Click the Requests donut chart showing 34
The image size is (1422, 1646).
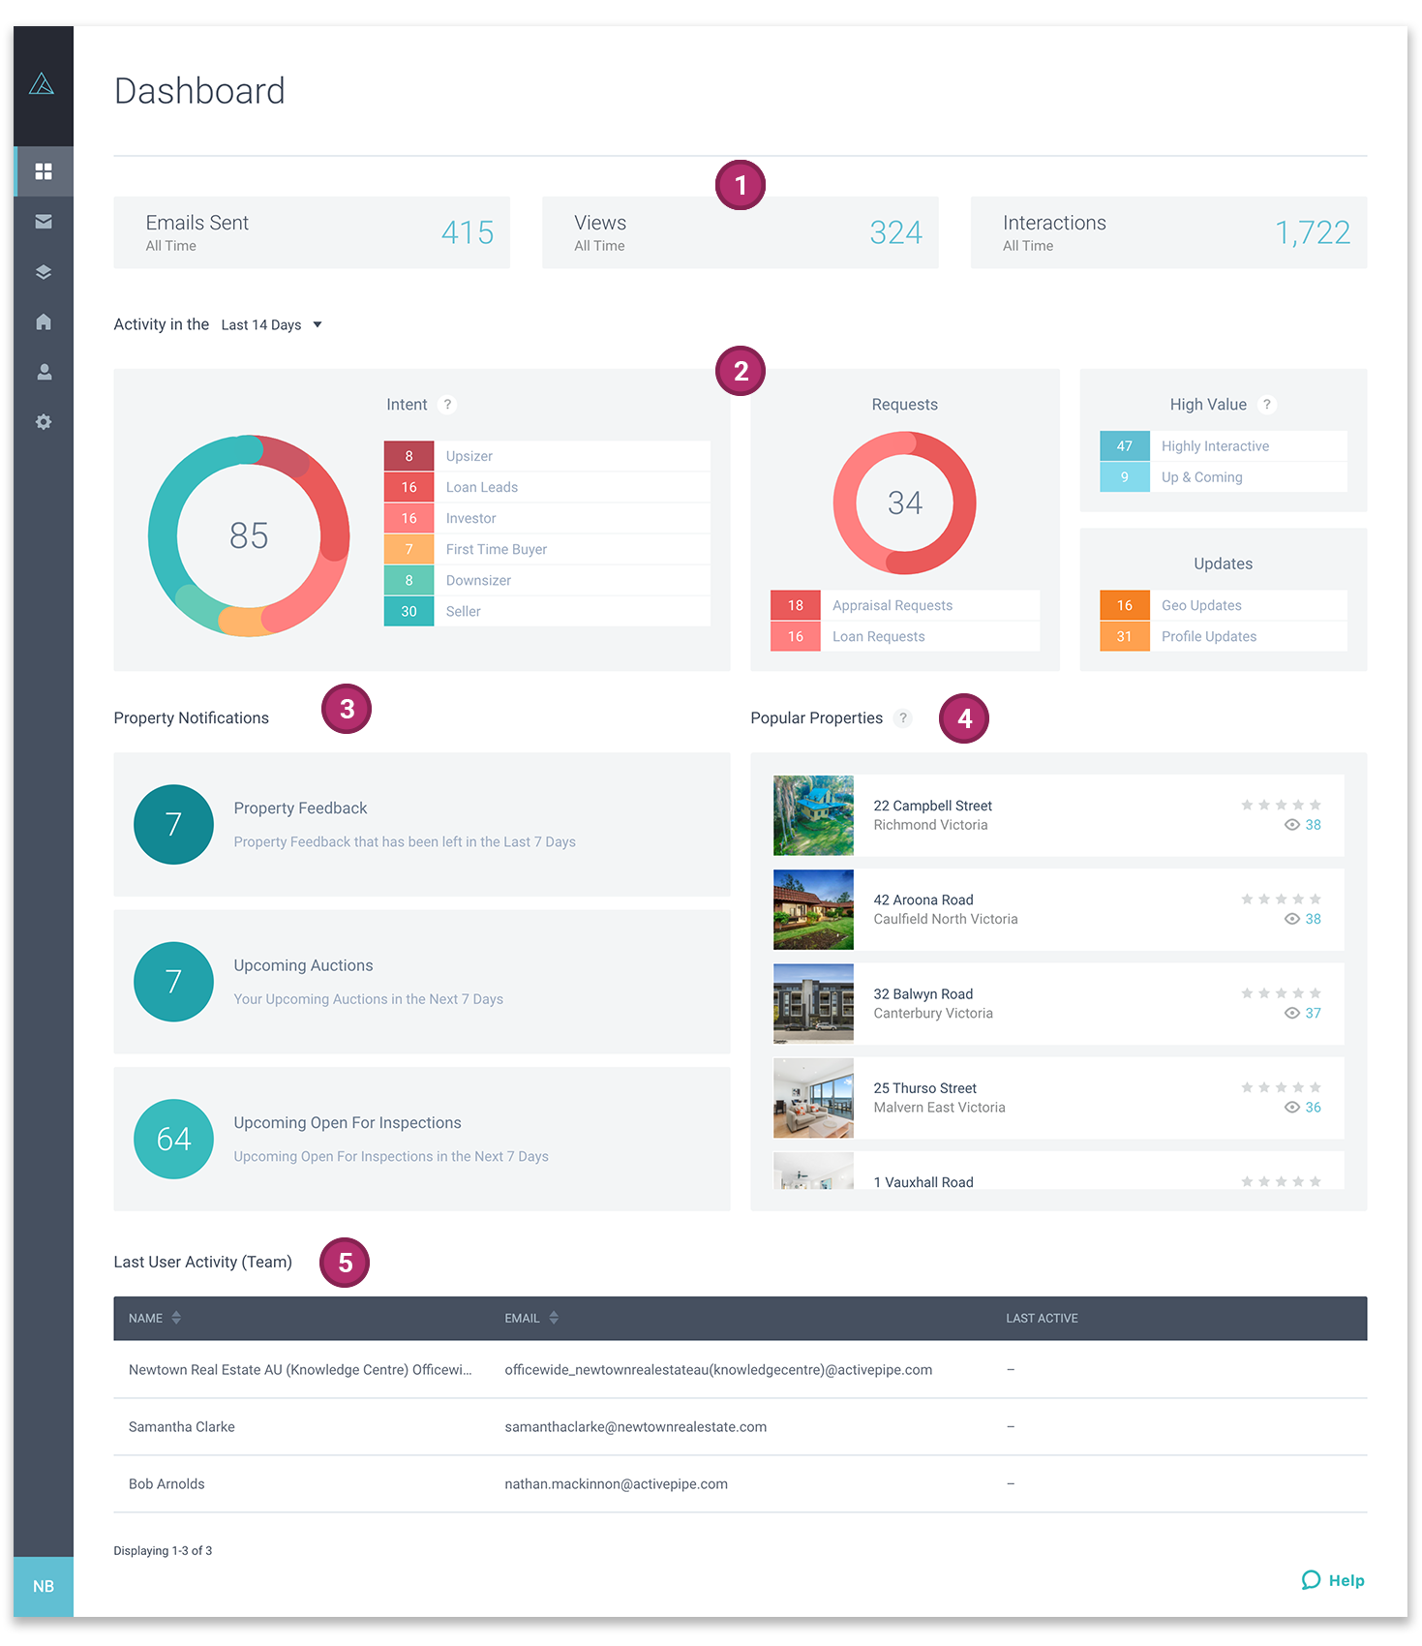point(905,503)
